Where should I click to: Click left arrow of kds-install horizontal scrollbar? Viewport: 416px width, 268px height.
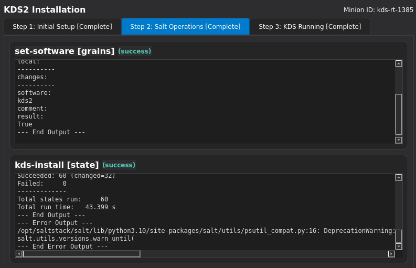19,254
